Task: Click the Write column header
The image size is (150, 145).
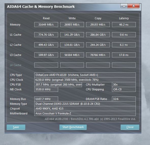Action: coord(72,18)
